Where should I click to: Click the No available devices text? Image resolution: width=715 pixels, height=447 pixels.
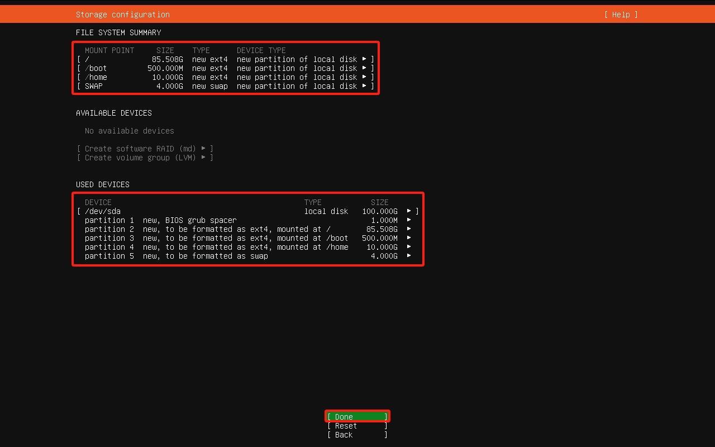tap(130, 131)
